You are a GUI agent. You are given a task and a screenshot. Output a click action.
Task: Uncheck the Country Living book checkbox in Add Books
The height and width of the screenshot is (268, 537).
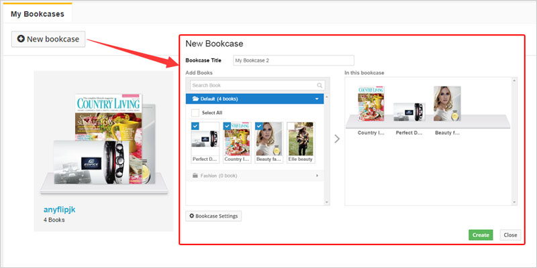(x=227, y=125)
